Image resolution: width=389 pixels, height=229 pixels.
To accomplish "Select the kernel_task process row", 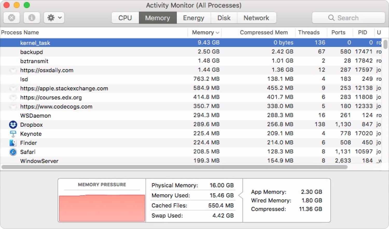I will [x=191, y=42].
